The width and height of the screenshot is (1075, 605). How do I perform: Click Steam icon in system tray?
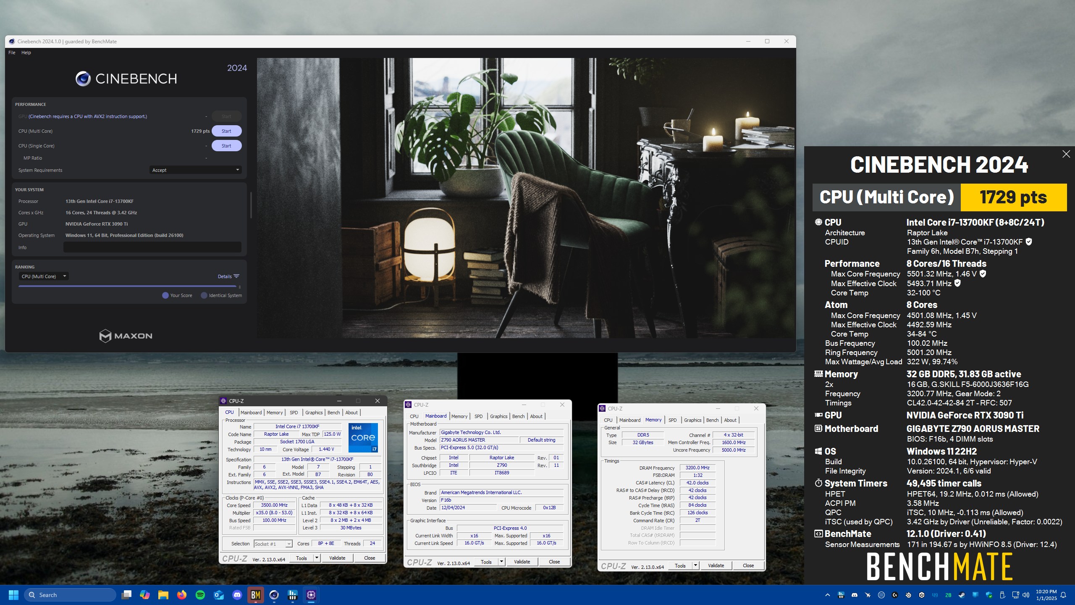click(x=962, y=595)
